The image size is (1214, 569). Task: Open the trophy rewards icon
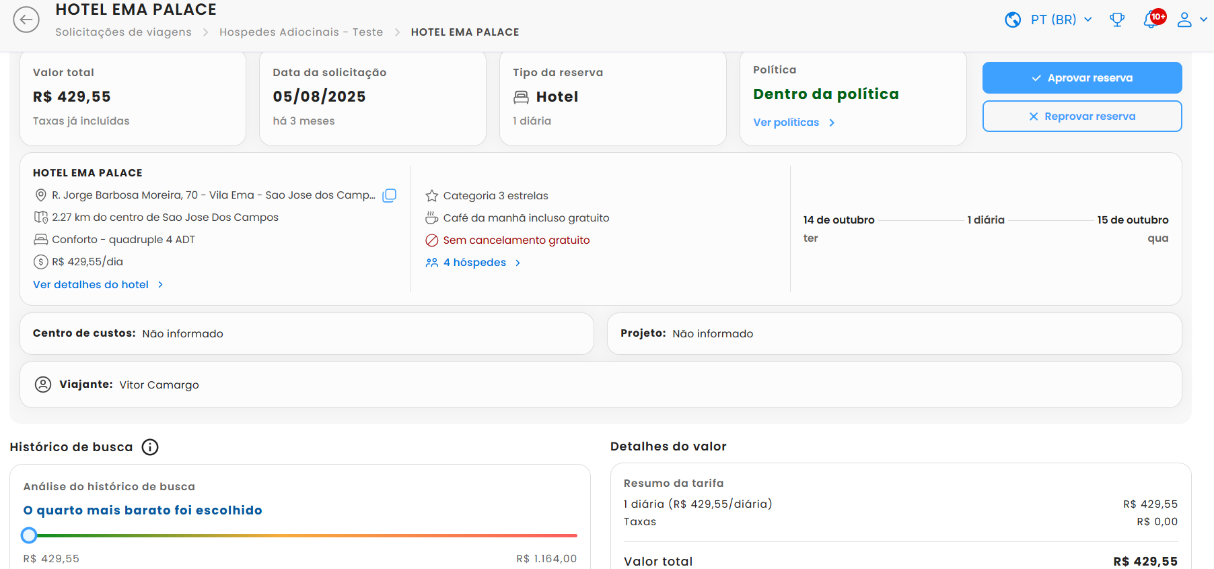click(x=1117, y=20)
